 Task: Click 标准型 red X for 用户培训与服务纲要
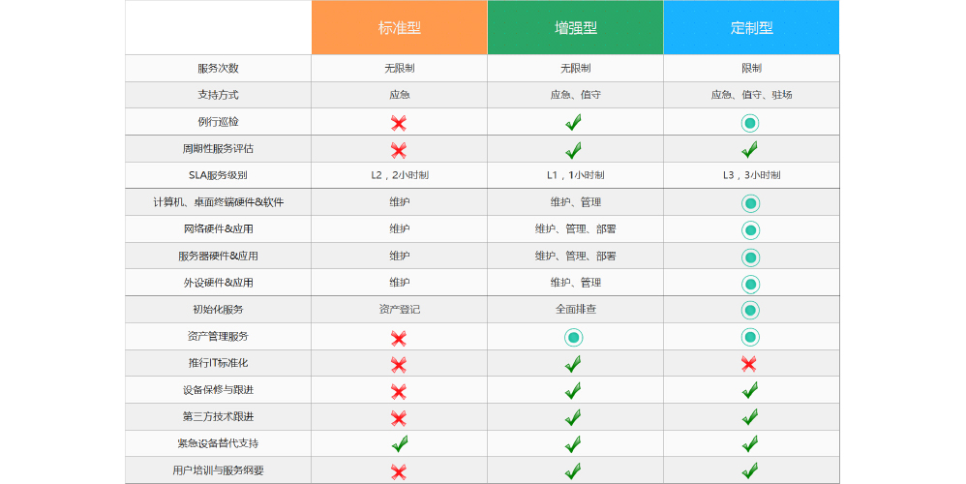click(x=399, y=472)
